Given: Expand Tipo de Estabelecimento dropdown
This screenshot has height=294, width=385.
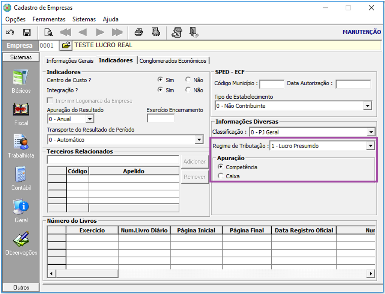Looking at the screenshot, I should pyautogui.click(x=367, y=106).
